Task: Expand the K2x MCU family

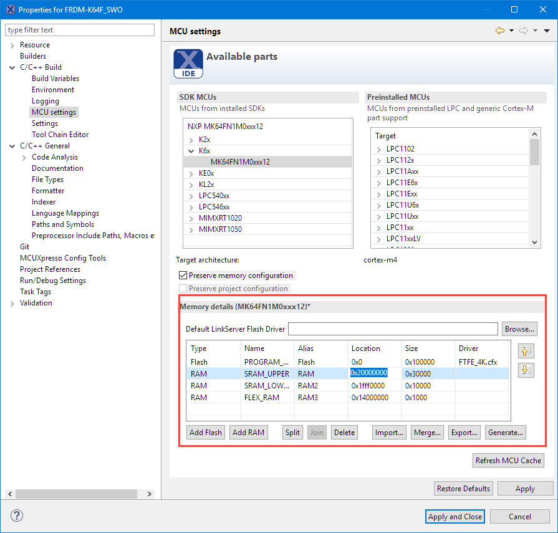Action: click(x=191, y=140)
